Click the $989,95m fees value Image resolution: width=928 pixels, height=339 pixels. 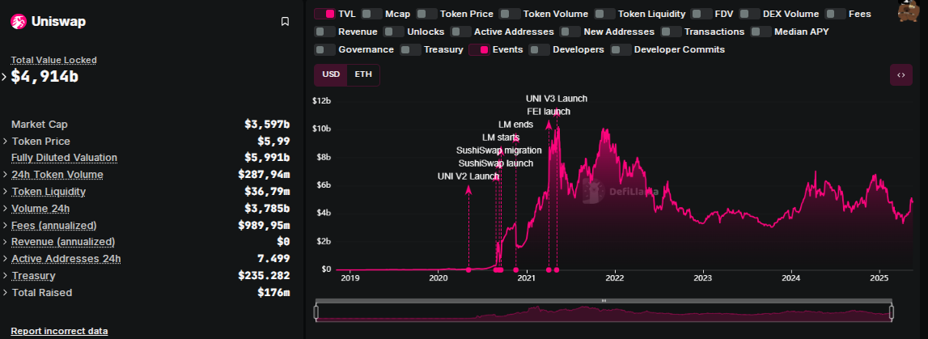[264, 226]
